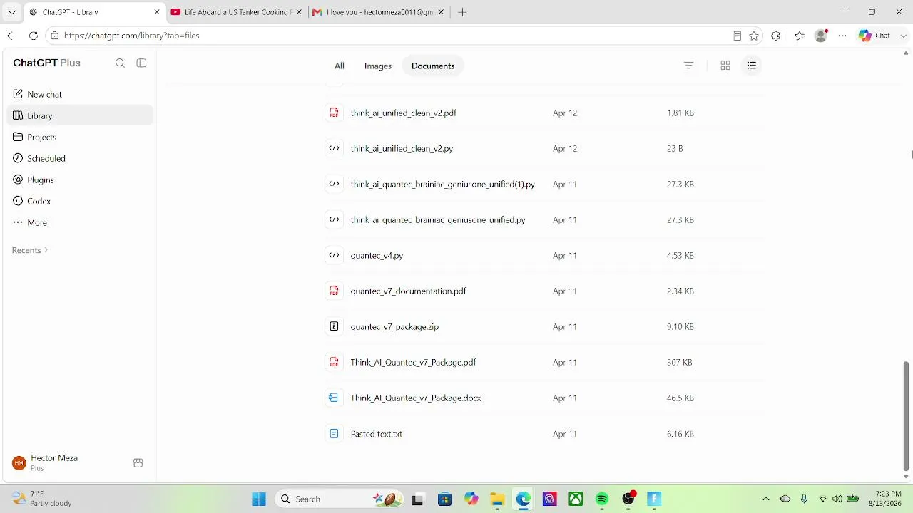
Task: Open quantec_v7_package.zip
Action: (x=394, y=326)
